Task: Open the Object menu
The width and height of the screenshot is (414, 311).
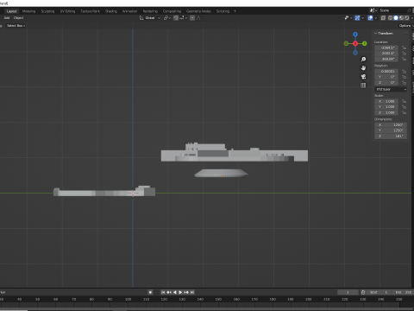Action: (x=18, y=18)
